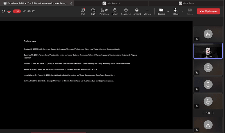Open the Weitere more options menu
This screenshot has width=225, height=133.
click(x=147, y=11)
